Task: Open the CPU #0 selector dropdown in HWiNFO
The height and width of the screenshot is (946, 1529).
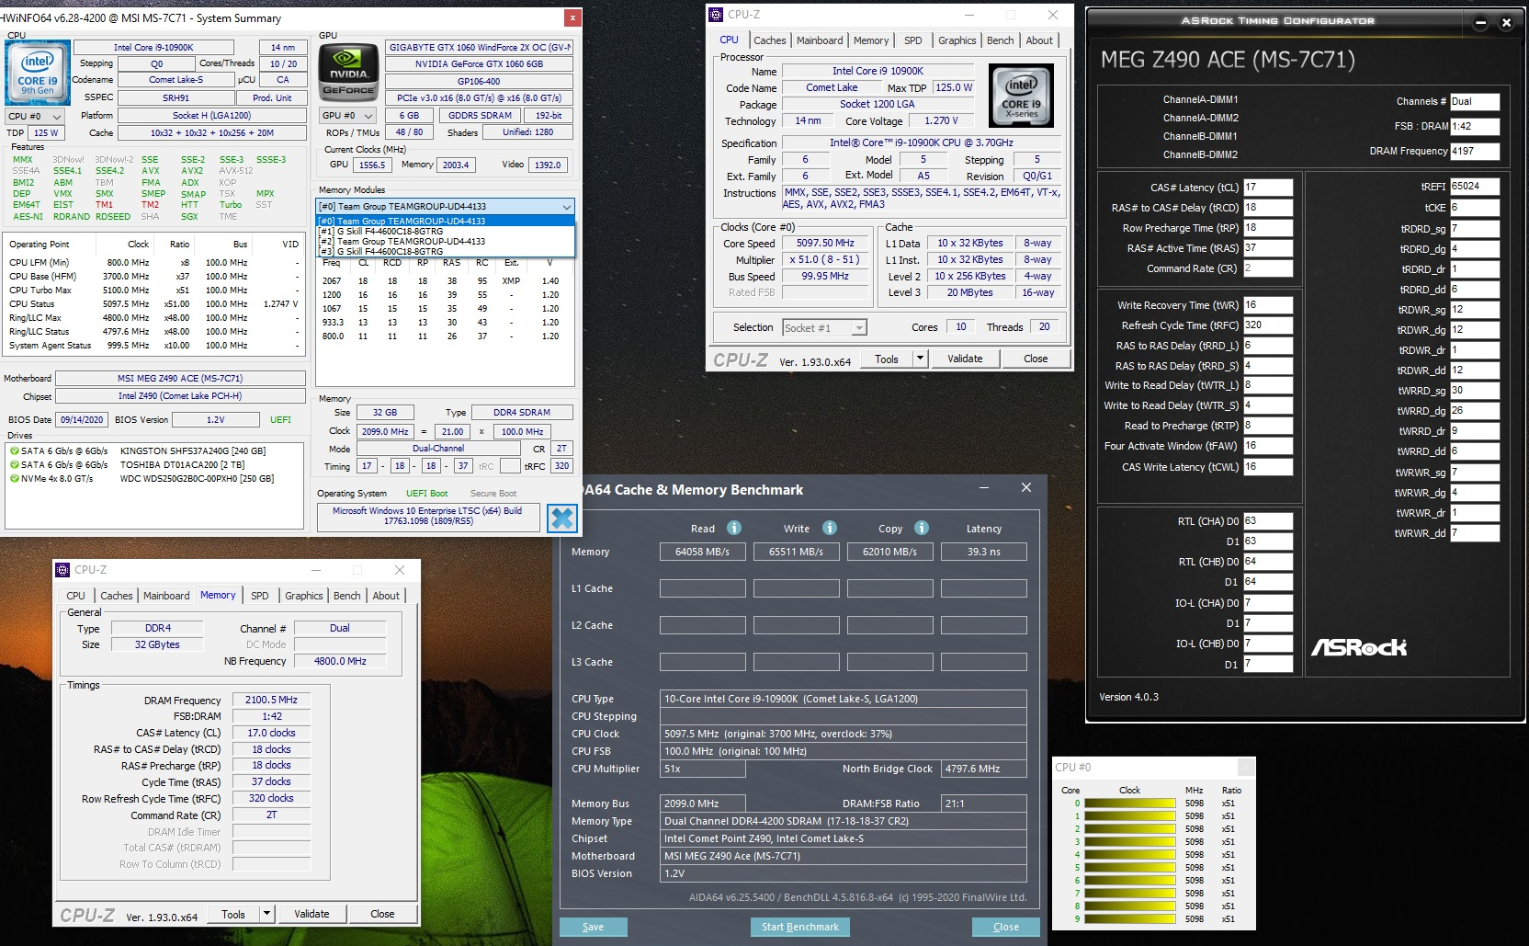Action: coord(35,117)
